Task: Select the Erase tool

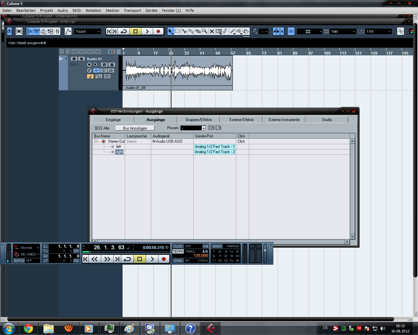Action: point(198,31)
